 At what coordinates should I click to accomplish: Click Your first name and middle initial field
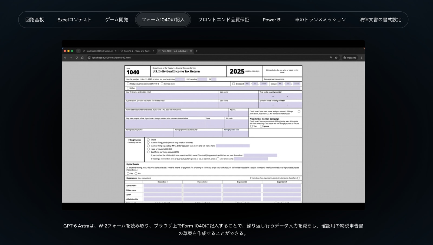(172, 96)
